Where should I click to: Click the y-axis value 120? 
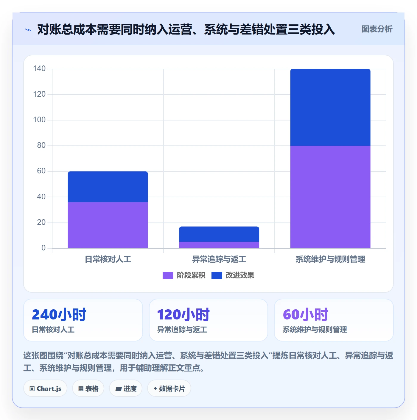pyautogui.click(x=39, y=94)
